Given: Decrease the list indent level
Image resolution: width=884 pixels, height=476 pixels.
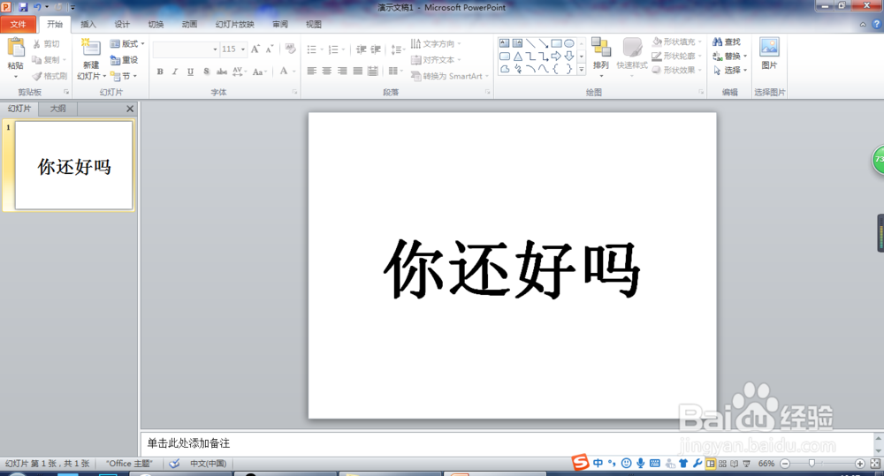Looking at the screenshot, I should point(362,49).
